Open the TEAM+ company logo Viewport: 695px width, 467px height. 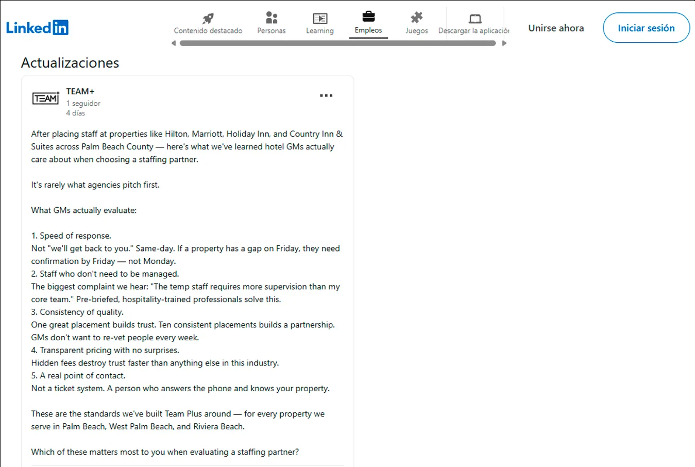(x=46, y=98)
